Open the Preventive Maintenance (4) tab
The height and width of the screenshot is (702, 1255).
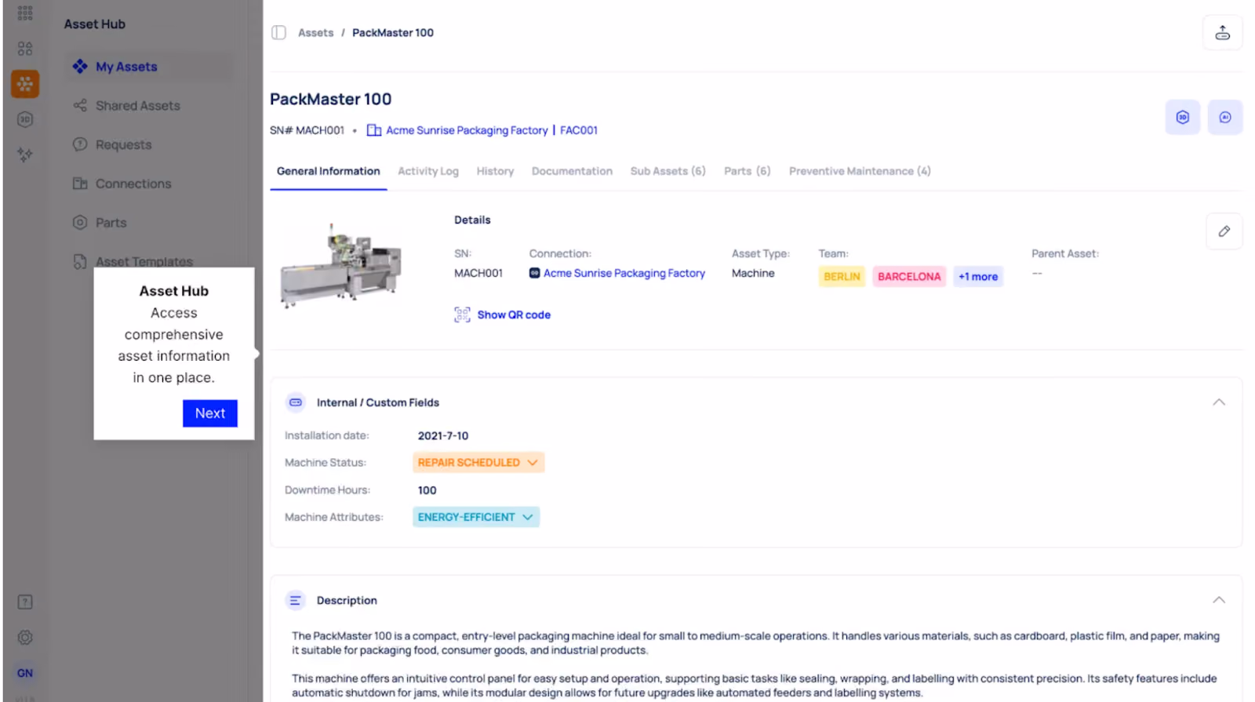click(860, 171)
